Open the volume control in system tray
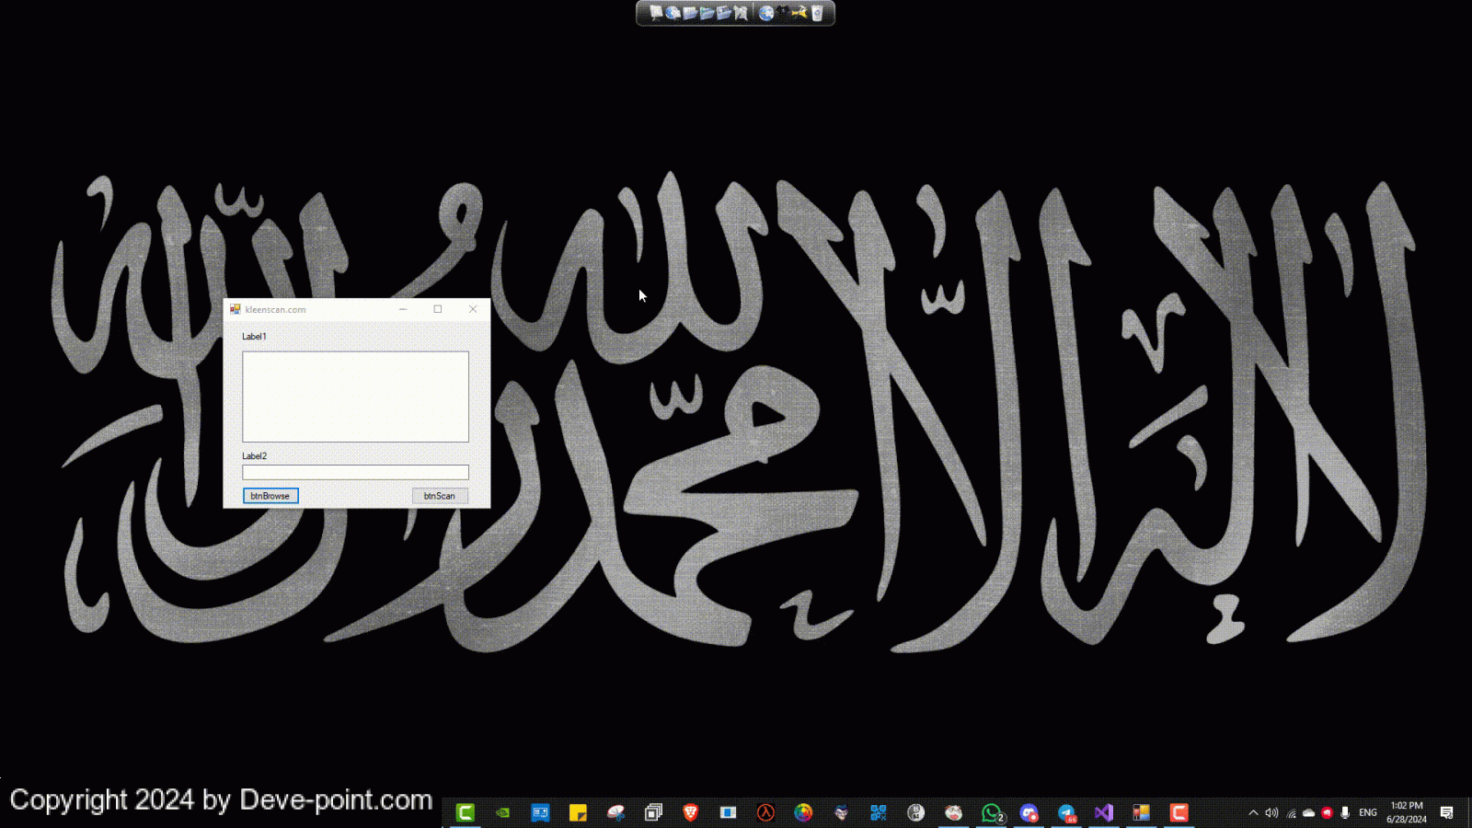 (1271, 812)
